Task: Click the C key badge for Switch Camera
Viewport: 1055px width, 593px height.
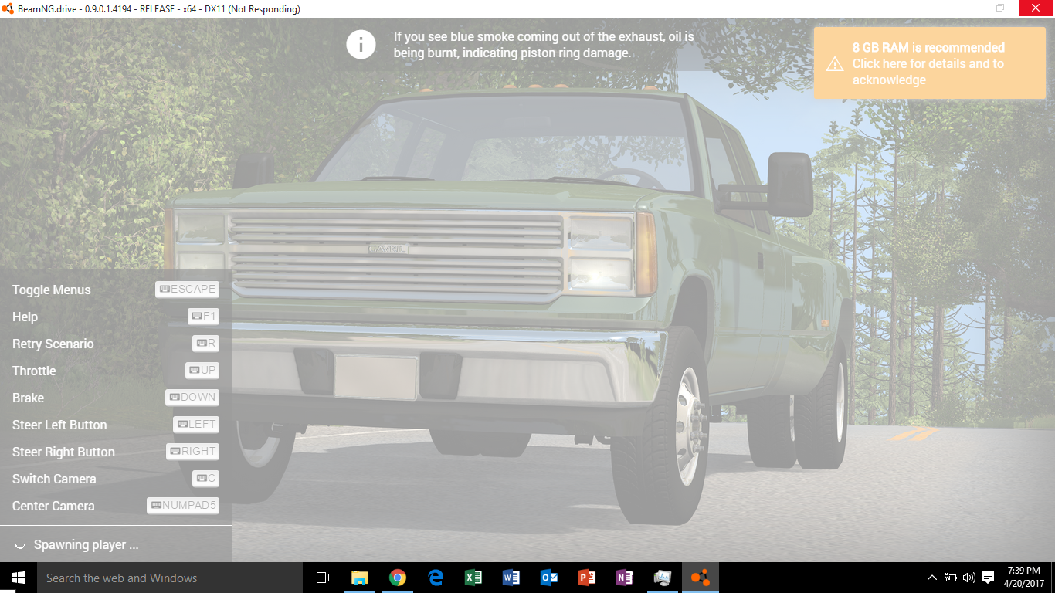Action: coord(206,479)
